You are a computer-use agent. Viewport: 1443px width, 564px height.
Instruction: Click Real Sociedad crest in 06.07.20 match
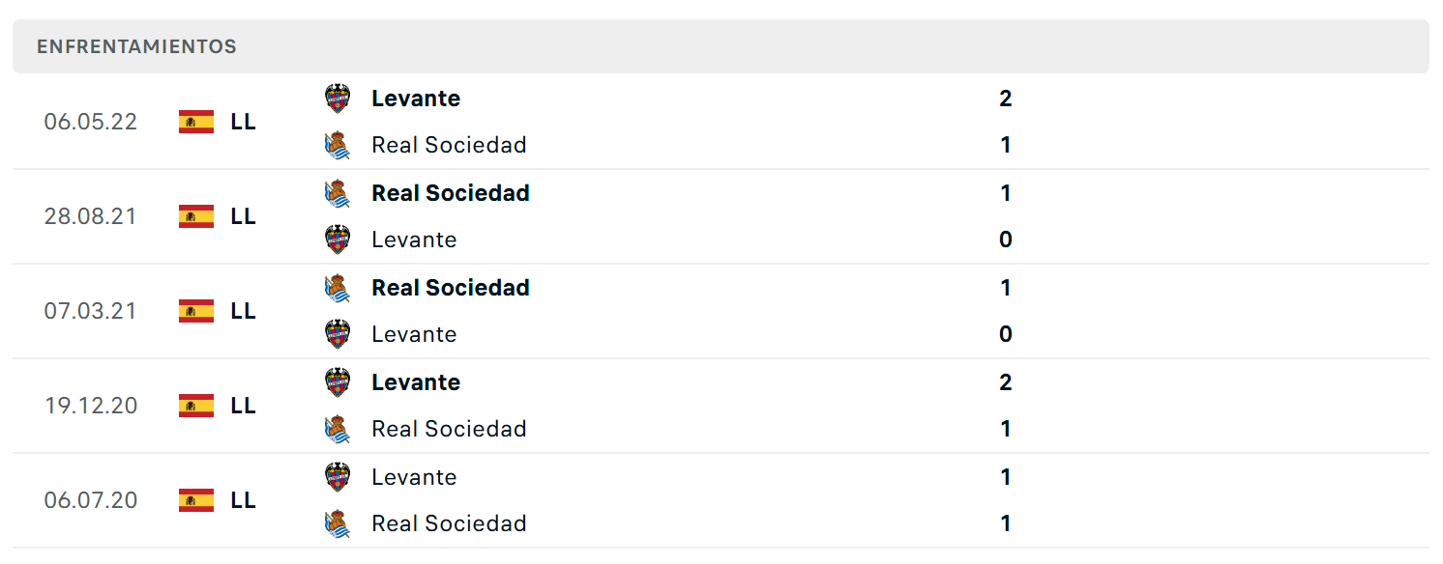(x=338, y=523)
